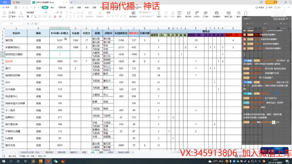
Task: Click the fill color bucket button
Action: point(50,16)
